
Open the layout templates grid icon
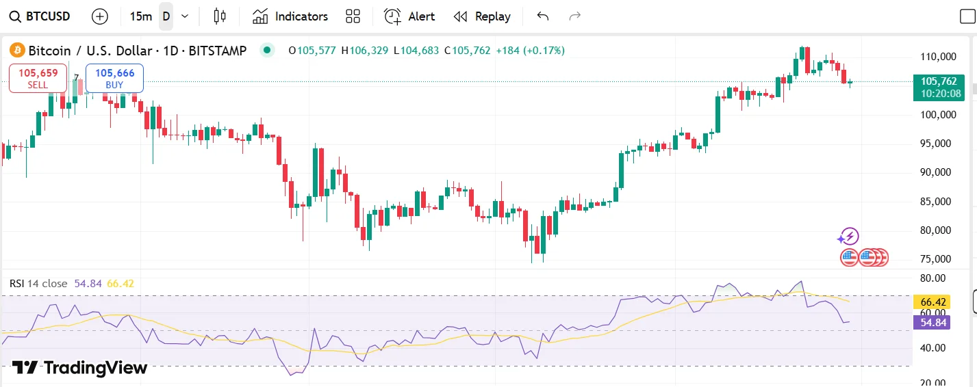pos(353,16)
